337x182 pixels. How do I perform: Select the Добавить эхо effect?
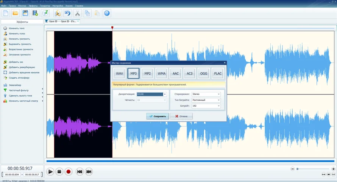coord(16,62)
